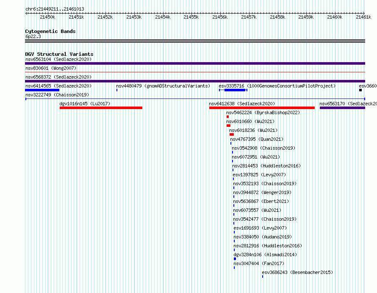This screenshot has height=293, width=377.
Task: Click the Cytogenetic Bands track title
Action: pyautogui.click(x=50, y=31)
